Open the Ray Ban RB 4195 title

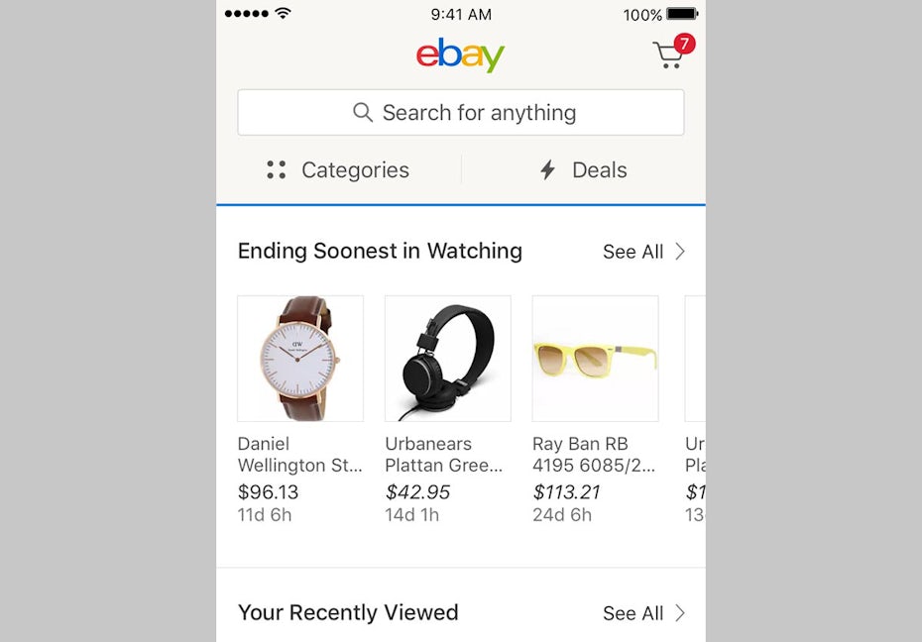click(593, 455)
